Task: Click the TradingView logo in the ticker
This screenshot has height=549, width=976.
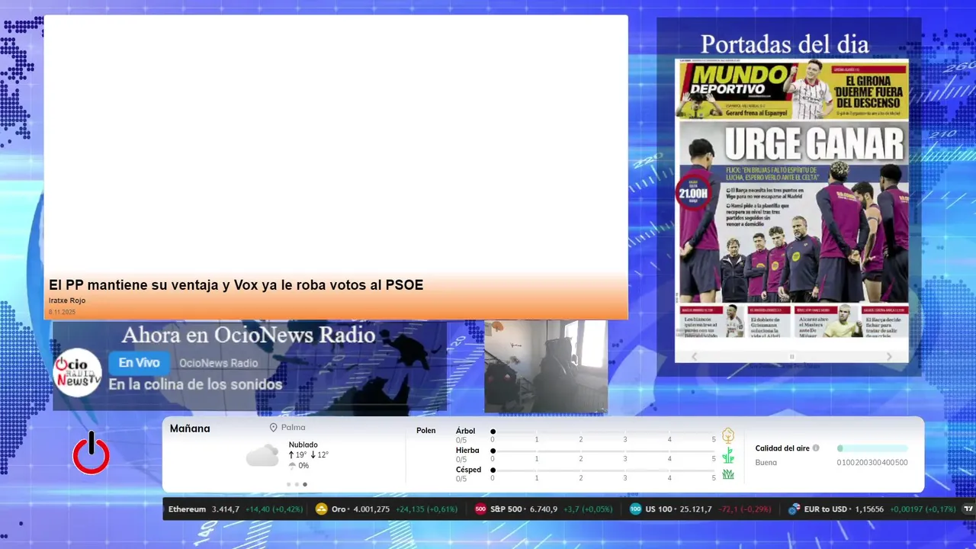Action: tap(969, 509)
